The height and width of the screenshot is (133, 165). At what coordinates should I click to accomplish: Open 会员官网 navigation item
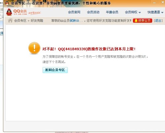coord(74,12)
